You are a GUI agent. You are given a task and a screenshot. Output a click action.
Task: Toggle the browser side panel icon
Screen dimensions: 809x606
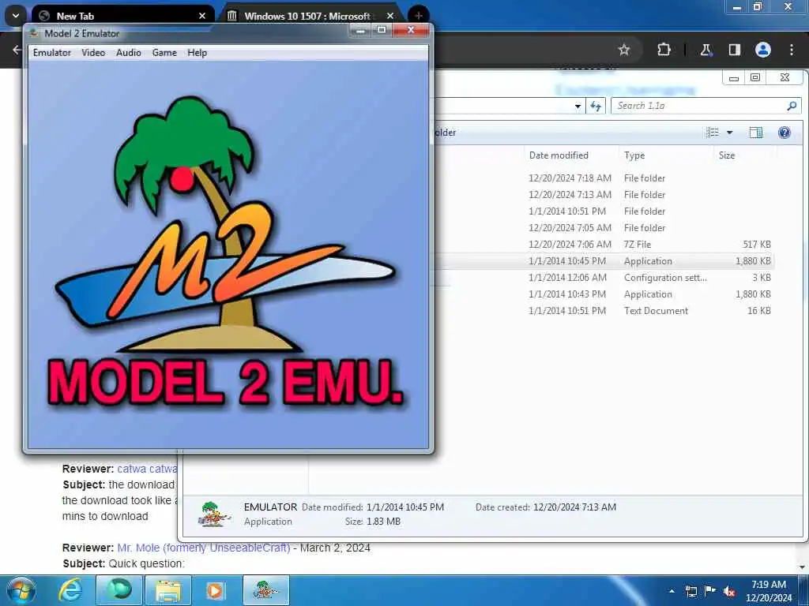pos(734,50)
